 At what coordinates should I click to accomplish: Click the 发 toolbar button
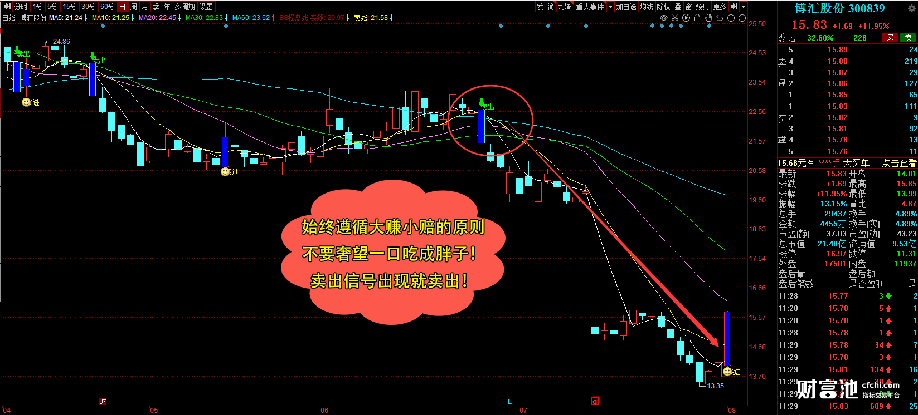click(540, 7)
